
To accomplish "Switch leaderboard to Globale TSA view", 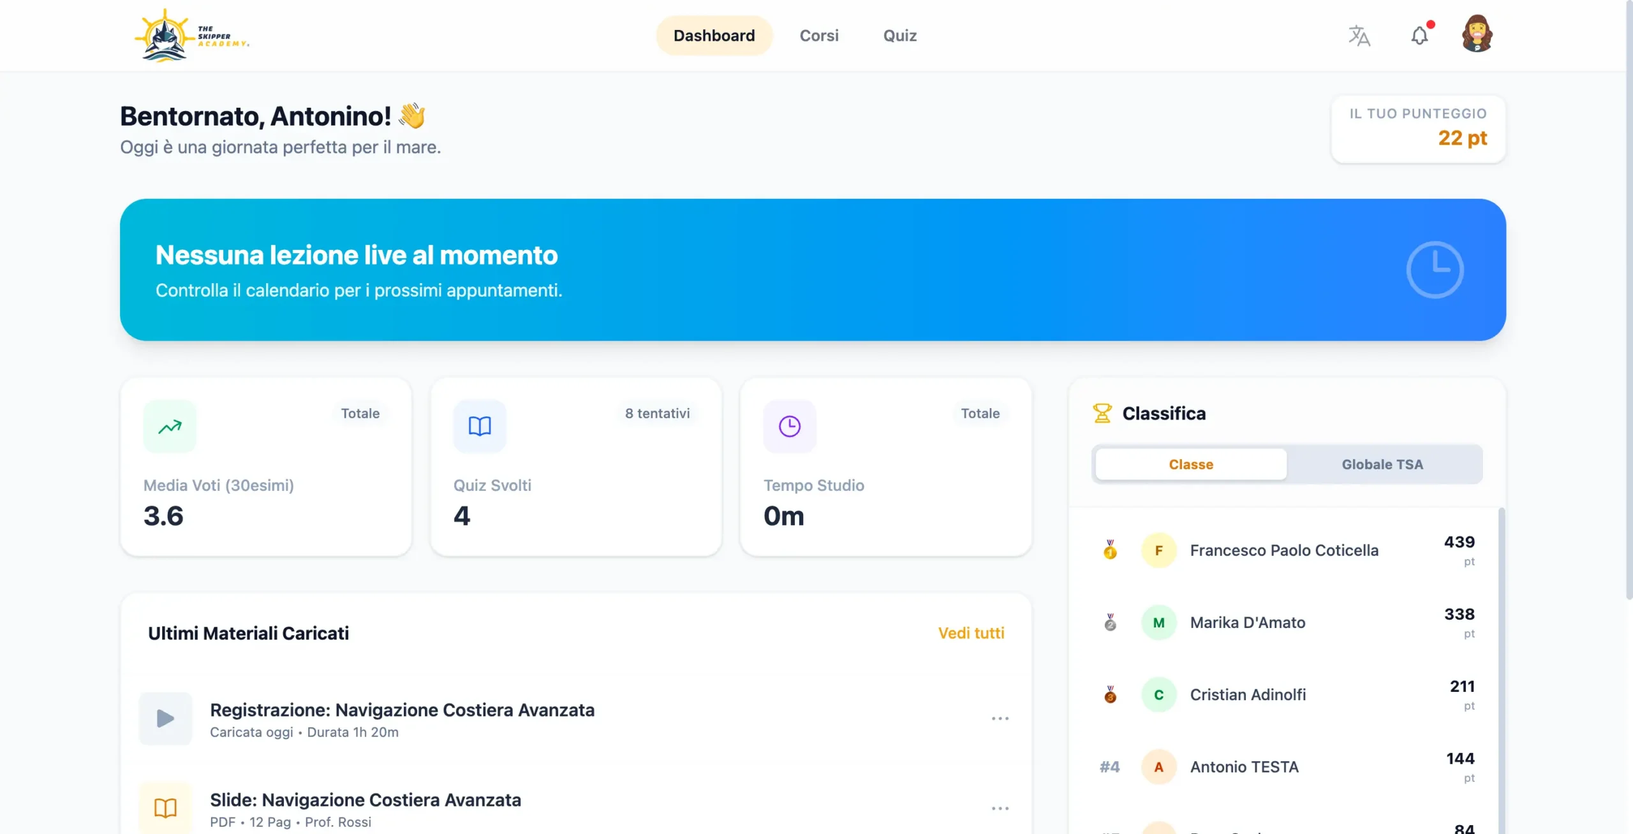I will coord(1382,464).
